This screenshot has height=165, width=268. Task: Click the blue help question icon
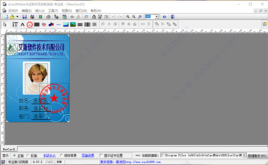(x=164, y=17)
